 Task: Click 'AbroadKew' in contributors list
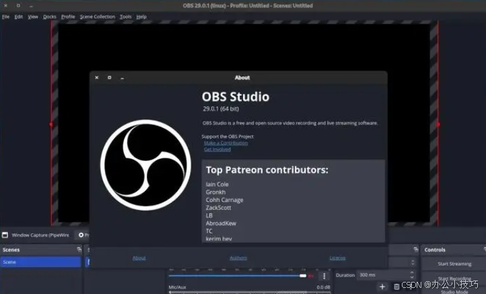[x=221, y=223]
